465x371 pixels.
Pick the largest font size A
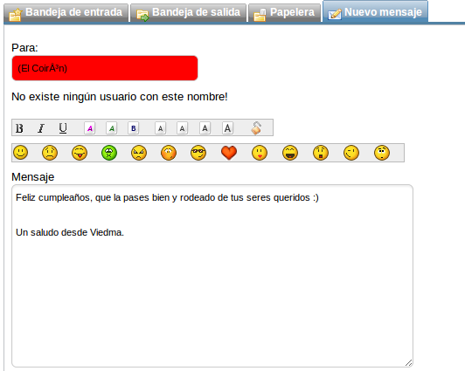(227, 128)
